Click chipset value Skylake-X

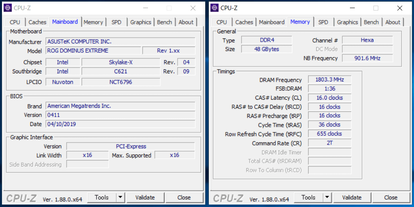point(121,62)
